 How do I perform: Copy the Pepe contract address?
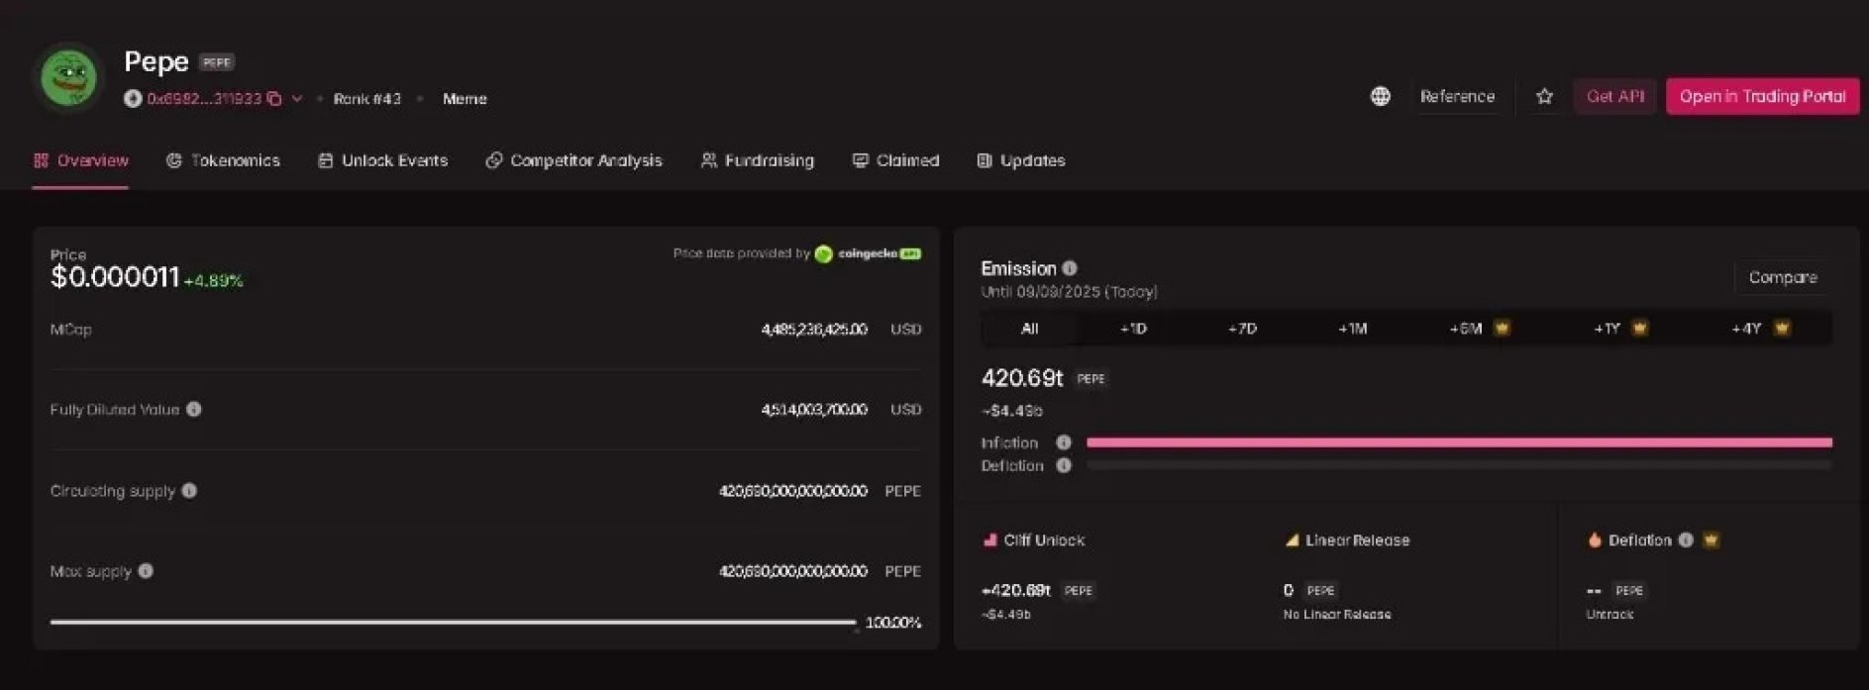[x=274, y=99]
